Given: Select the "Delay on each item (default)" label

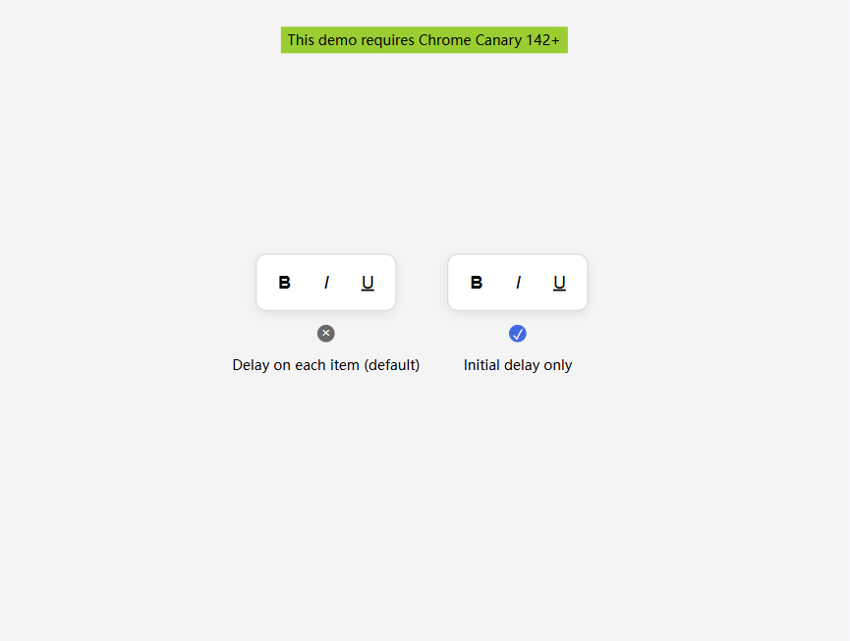Looking at the screenshot, I should (x=326, y=365).
